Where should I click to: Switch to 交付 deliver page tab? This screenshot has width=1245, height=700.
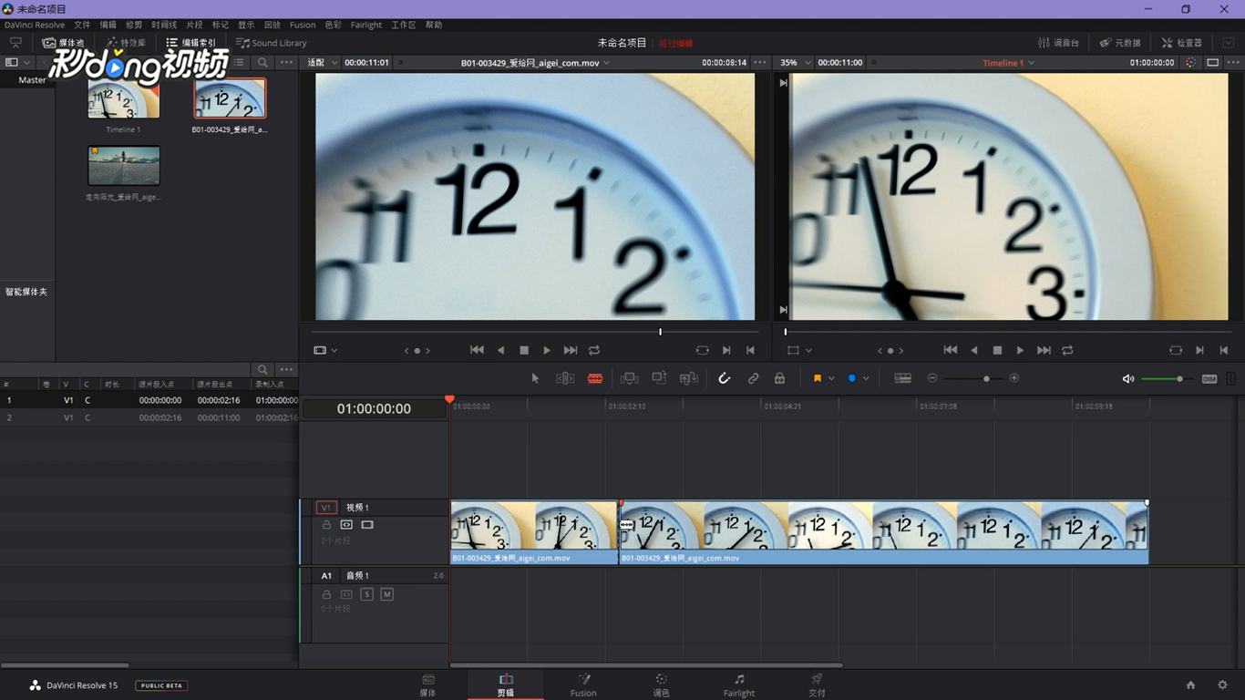pyautogui.click(x=817, y=685)
